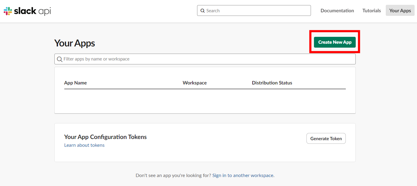Screen dimensions: 417x186
Task: Click the magnifier icon in the top search bar
Action: 203,11
